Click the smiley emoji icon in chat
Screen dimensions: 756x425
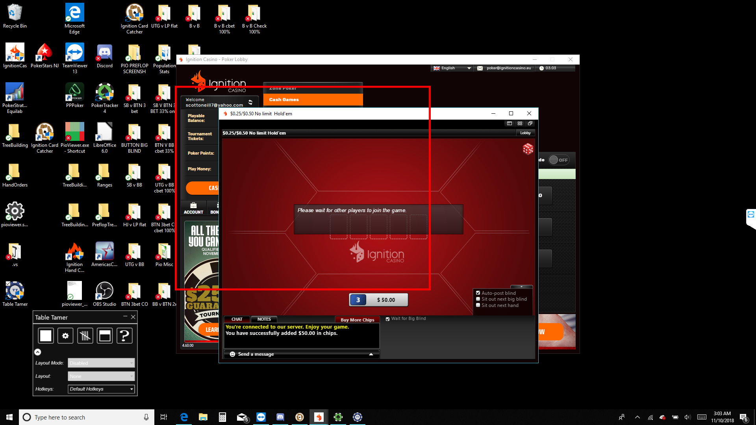pyautogui.click(x=232, y=354)
